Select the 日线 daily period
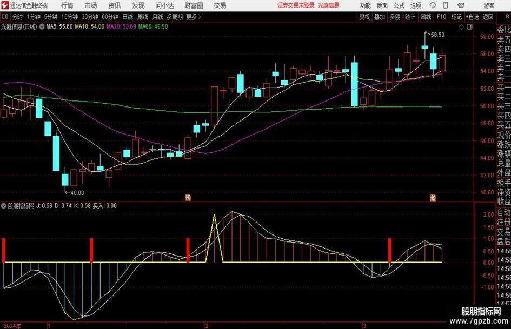Screen dimensions: 511x329 [x=128, y=17]
